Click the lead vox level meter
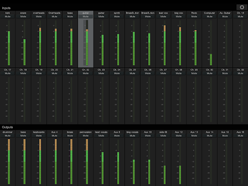This screenshot has height=186, width=248. (165, 43)
